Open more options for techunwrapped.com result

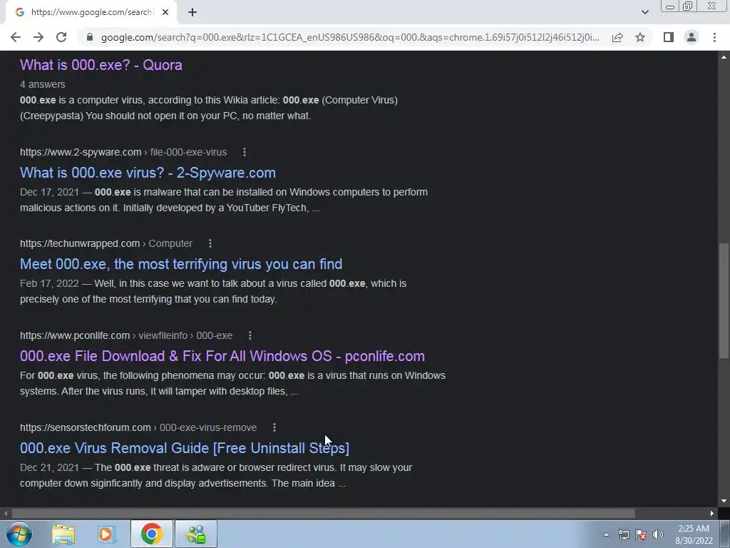tap(210, 244)
